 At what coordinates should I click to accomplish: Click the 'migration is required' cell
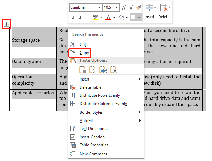173,66
